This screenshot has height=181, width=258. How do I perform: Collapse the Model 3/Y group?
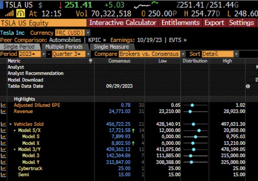click(x=15, y=150)
